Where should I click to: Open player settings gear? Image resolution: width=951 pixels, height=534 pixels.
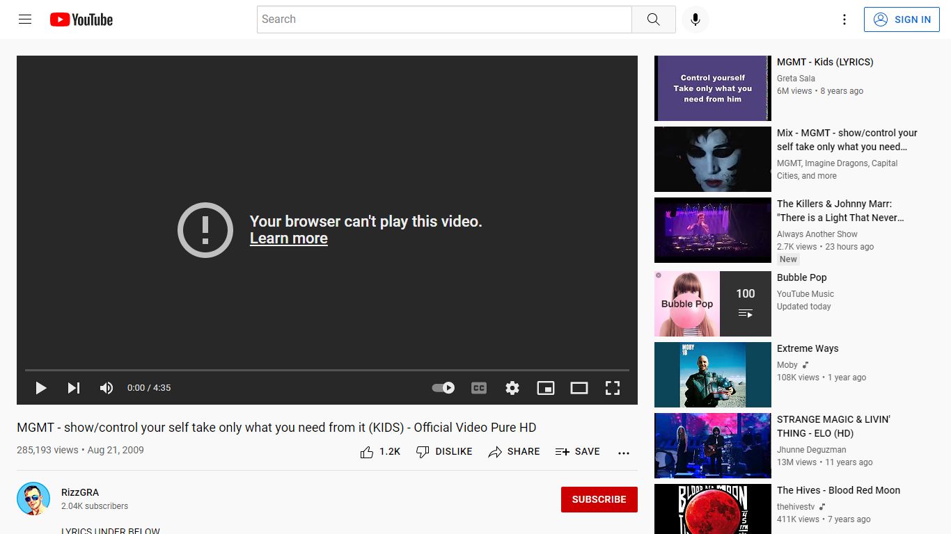tap(512, 388)
